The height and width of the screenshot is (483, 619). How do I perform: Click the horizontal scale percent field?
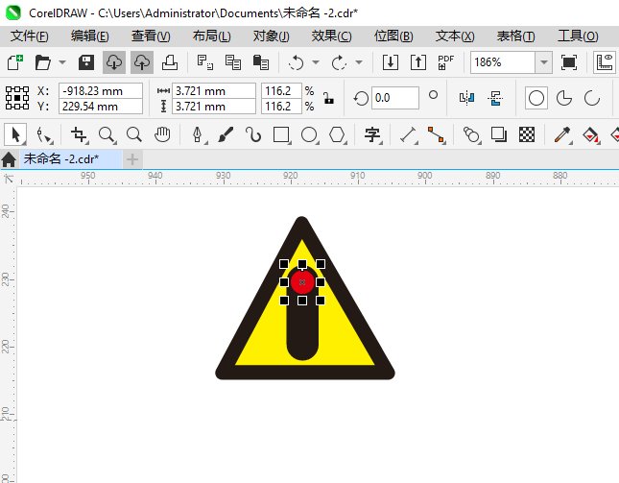tap(281, 91)
